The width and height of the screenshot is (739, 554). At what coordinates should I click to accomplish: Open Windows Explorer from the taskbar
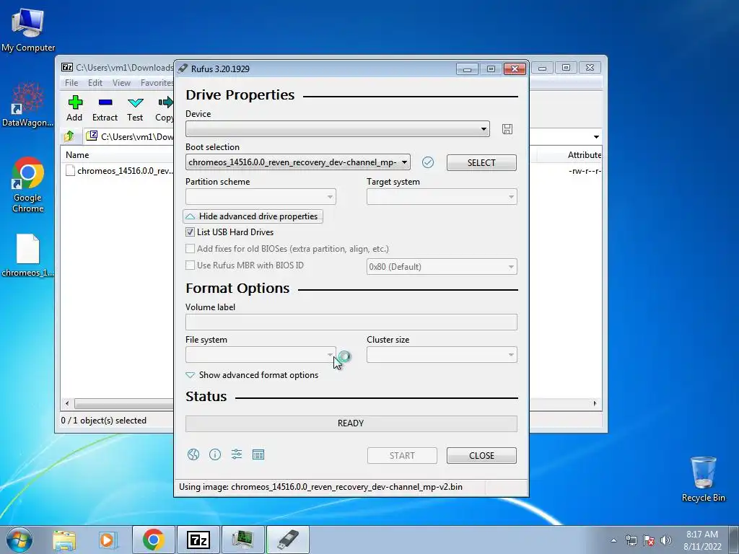point(64,540)
